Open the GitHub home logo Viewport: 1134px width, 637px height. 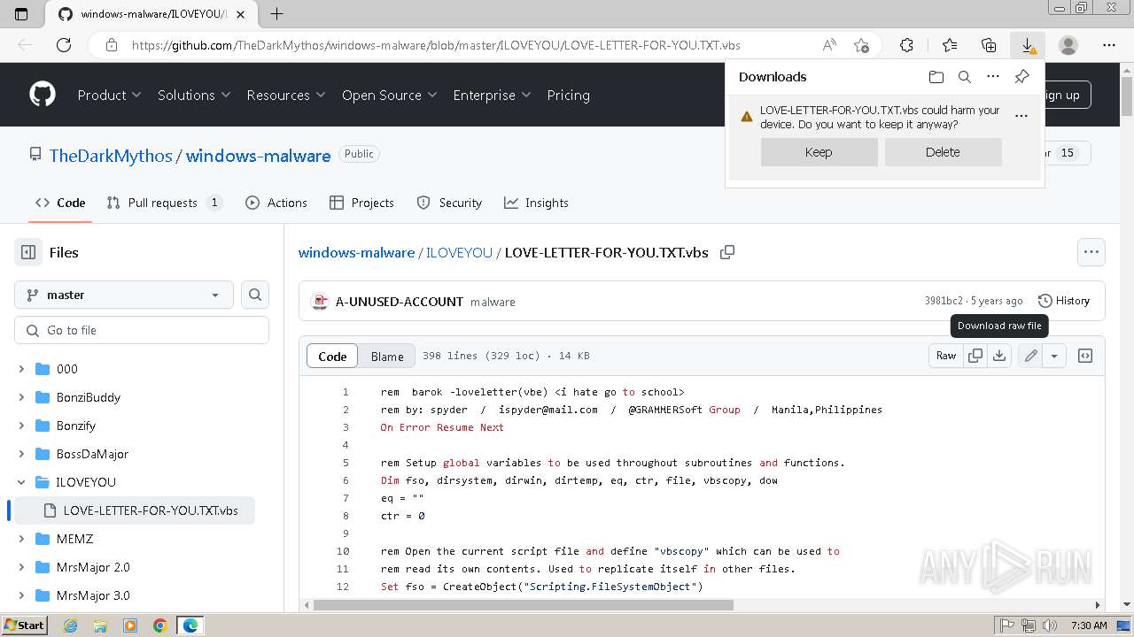point(42,95)
